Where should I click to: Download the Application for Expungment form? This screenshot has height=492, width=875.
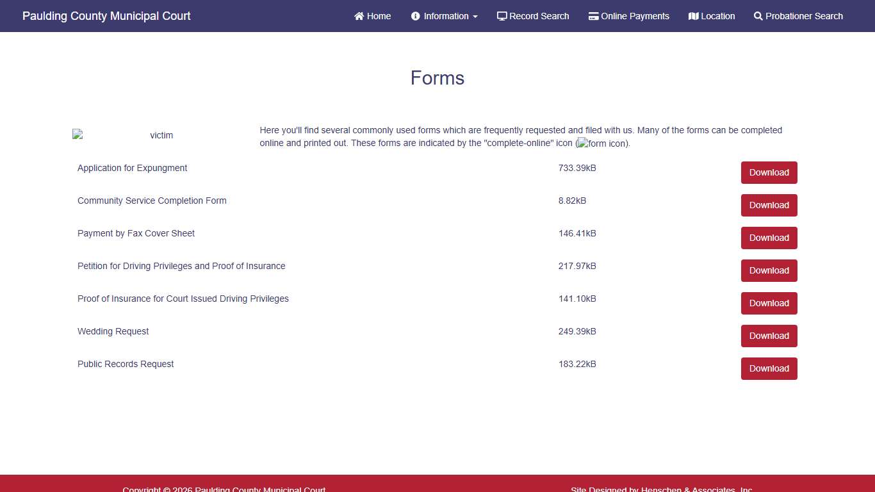point(769,172)
